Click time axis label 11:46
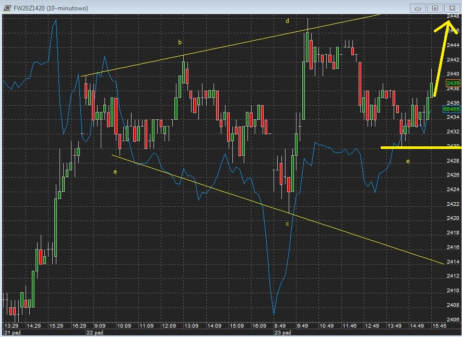The image size is (462, 337). [349, 326]
